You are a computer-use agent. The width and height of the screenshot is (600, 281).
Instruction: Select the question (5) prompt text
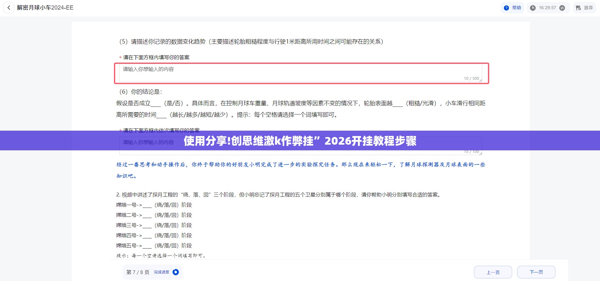[251, 42]
